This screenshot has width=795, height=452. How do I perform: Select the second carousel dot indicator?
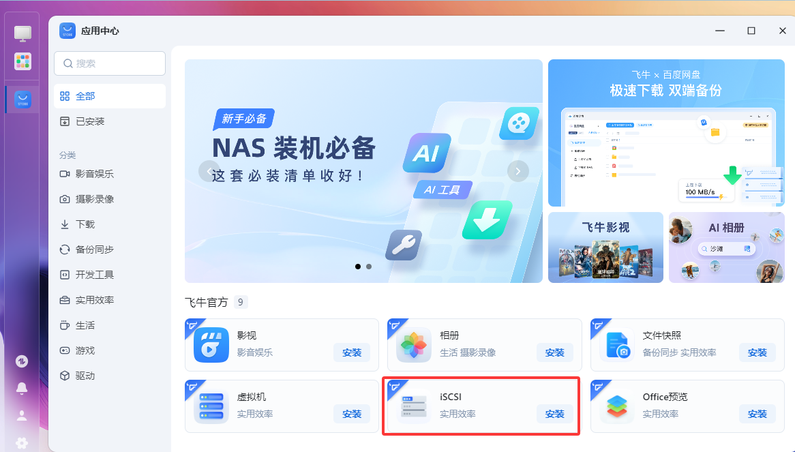[x=369, y=267]
